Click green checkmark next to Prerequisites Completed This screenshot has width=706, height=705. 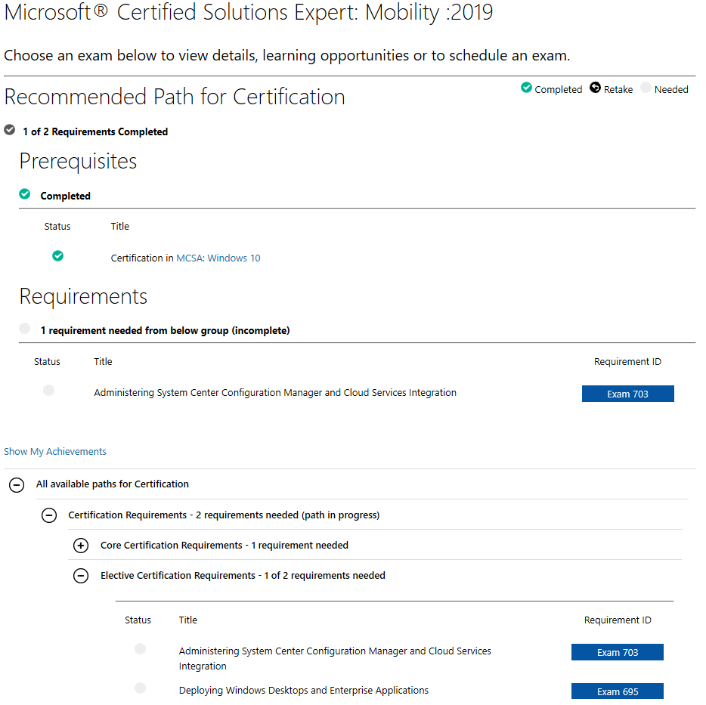coord(25,194)
